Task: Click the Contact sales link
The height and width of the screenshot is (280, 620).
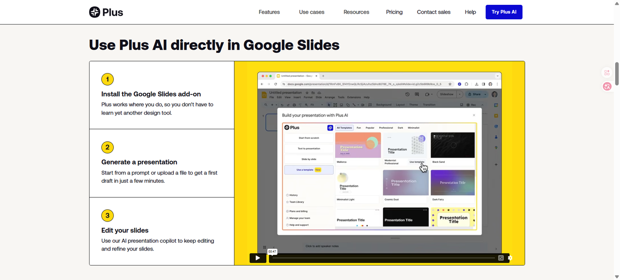Action: pos(434,12)
